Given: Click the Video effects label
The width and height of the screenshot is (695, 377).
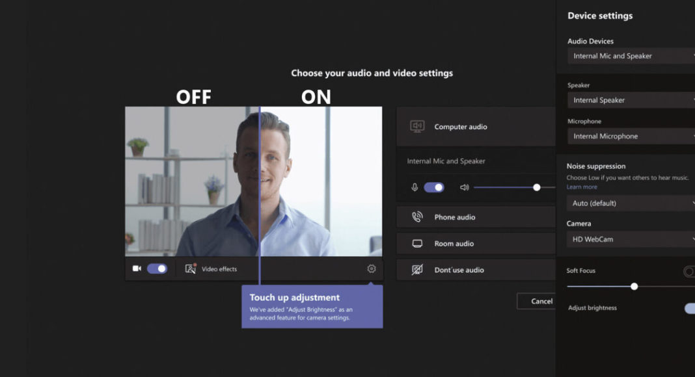Looking at the screenshot, I should [219, 269].
